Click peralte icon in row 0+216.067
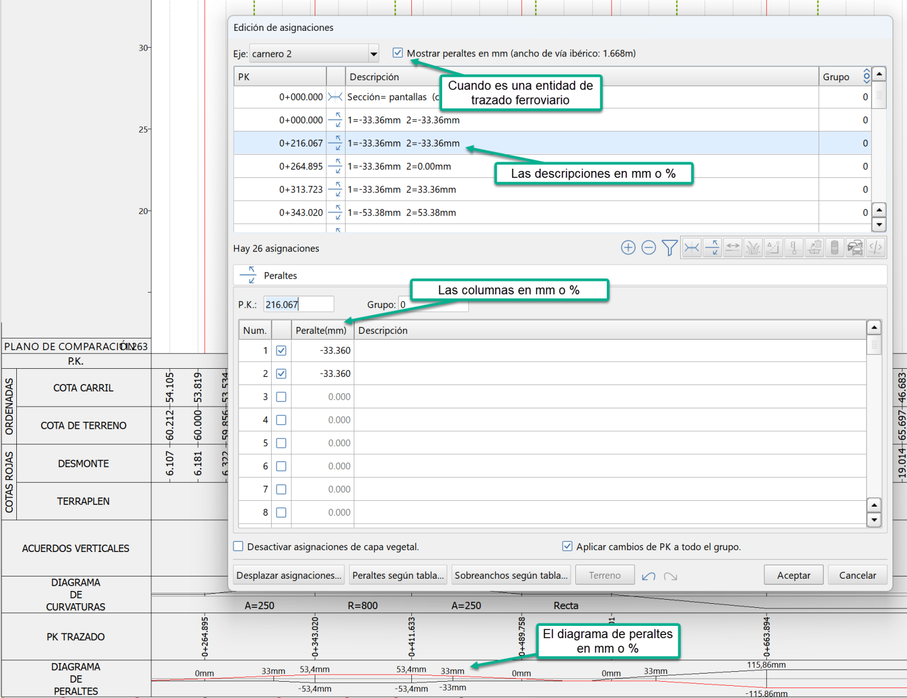 (x=335, y=143)
